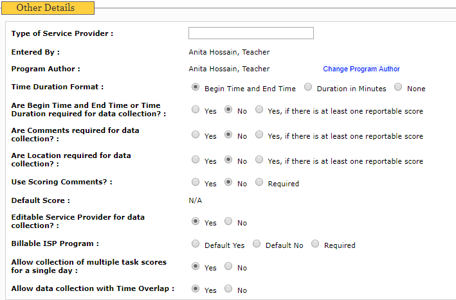Choose Default Yes for Billable ISP Program
This screenshot has width=456, height=300.
[x=196, y=243]
